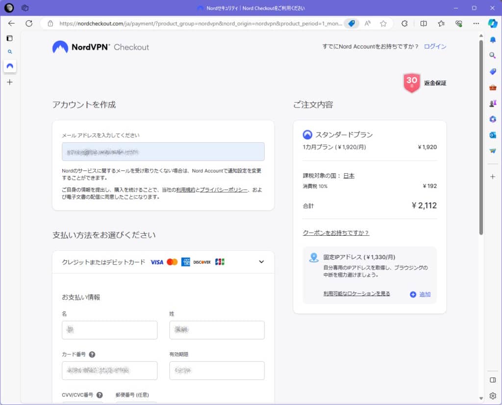
Task: Click the scroll down arrow of the page scrollbar
Action: [x=481, y=398]
